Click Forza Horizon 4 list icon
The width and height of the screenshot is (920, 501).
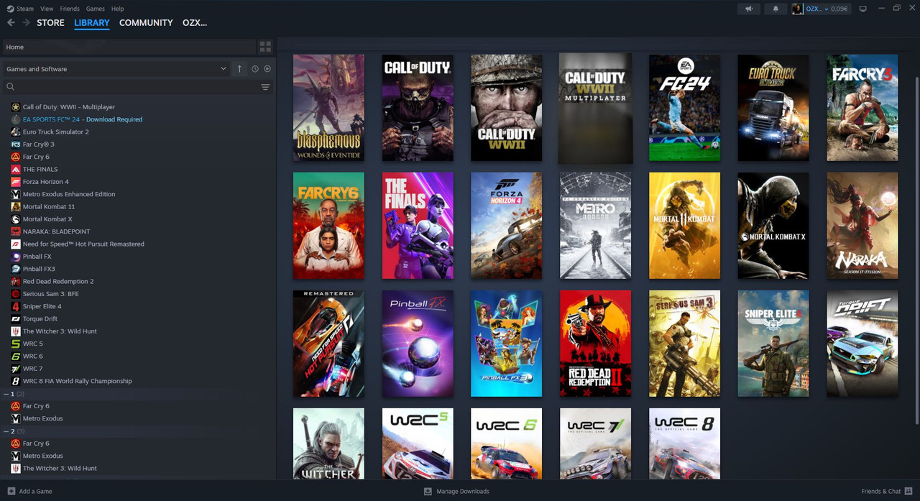click(16, 182)
